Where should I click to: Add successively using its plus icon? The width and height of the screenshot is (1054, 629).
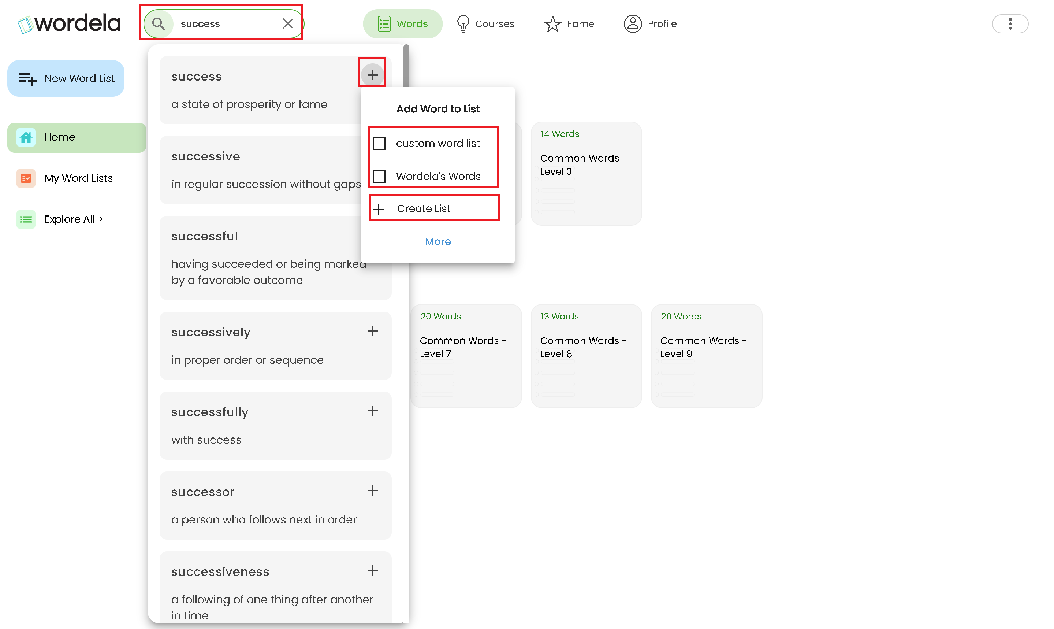(372, 331)
